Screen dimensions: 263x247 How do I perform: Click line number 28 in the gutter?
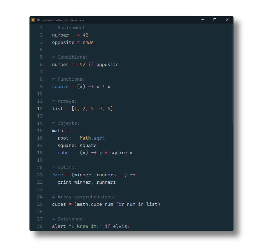(x=40, y=226)
